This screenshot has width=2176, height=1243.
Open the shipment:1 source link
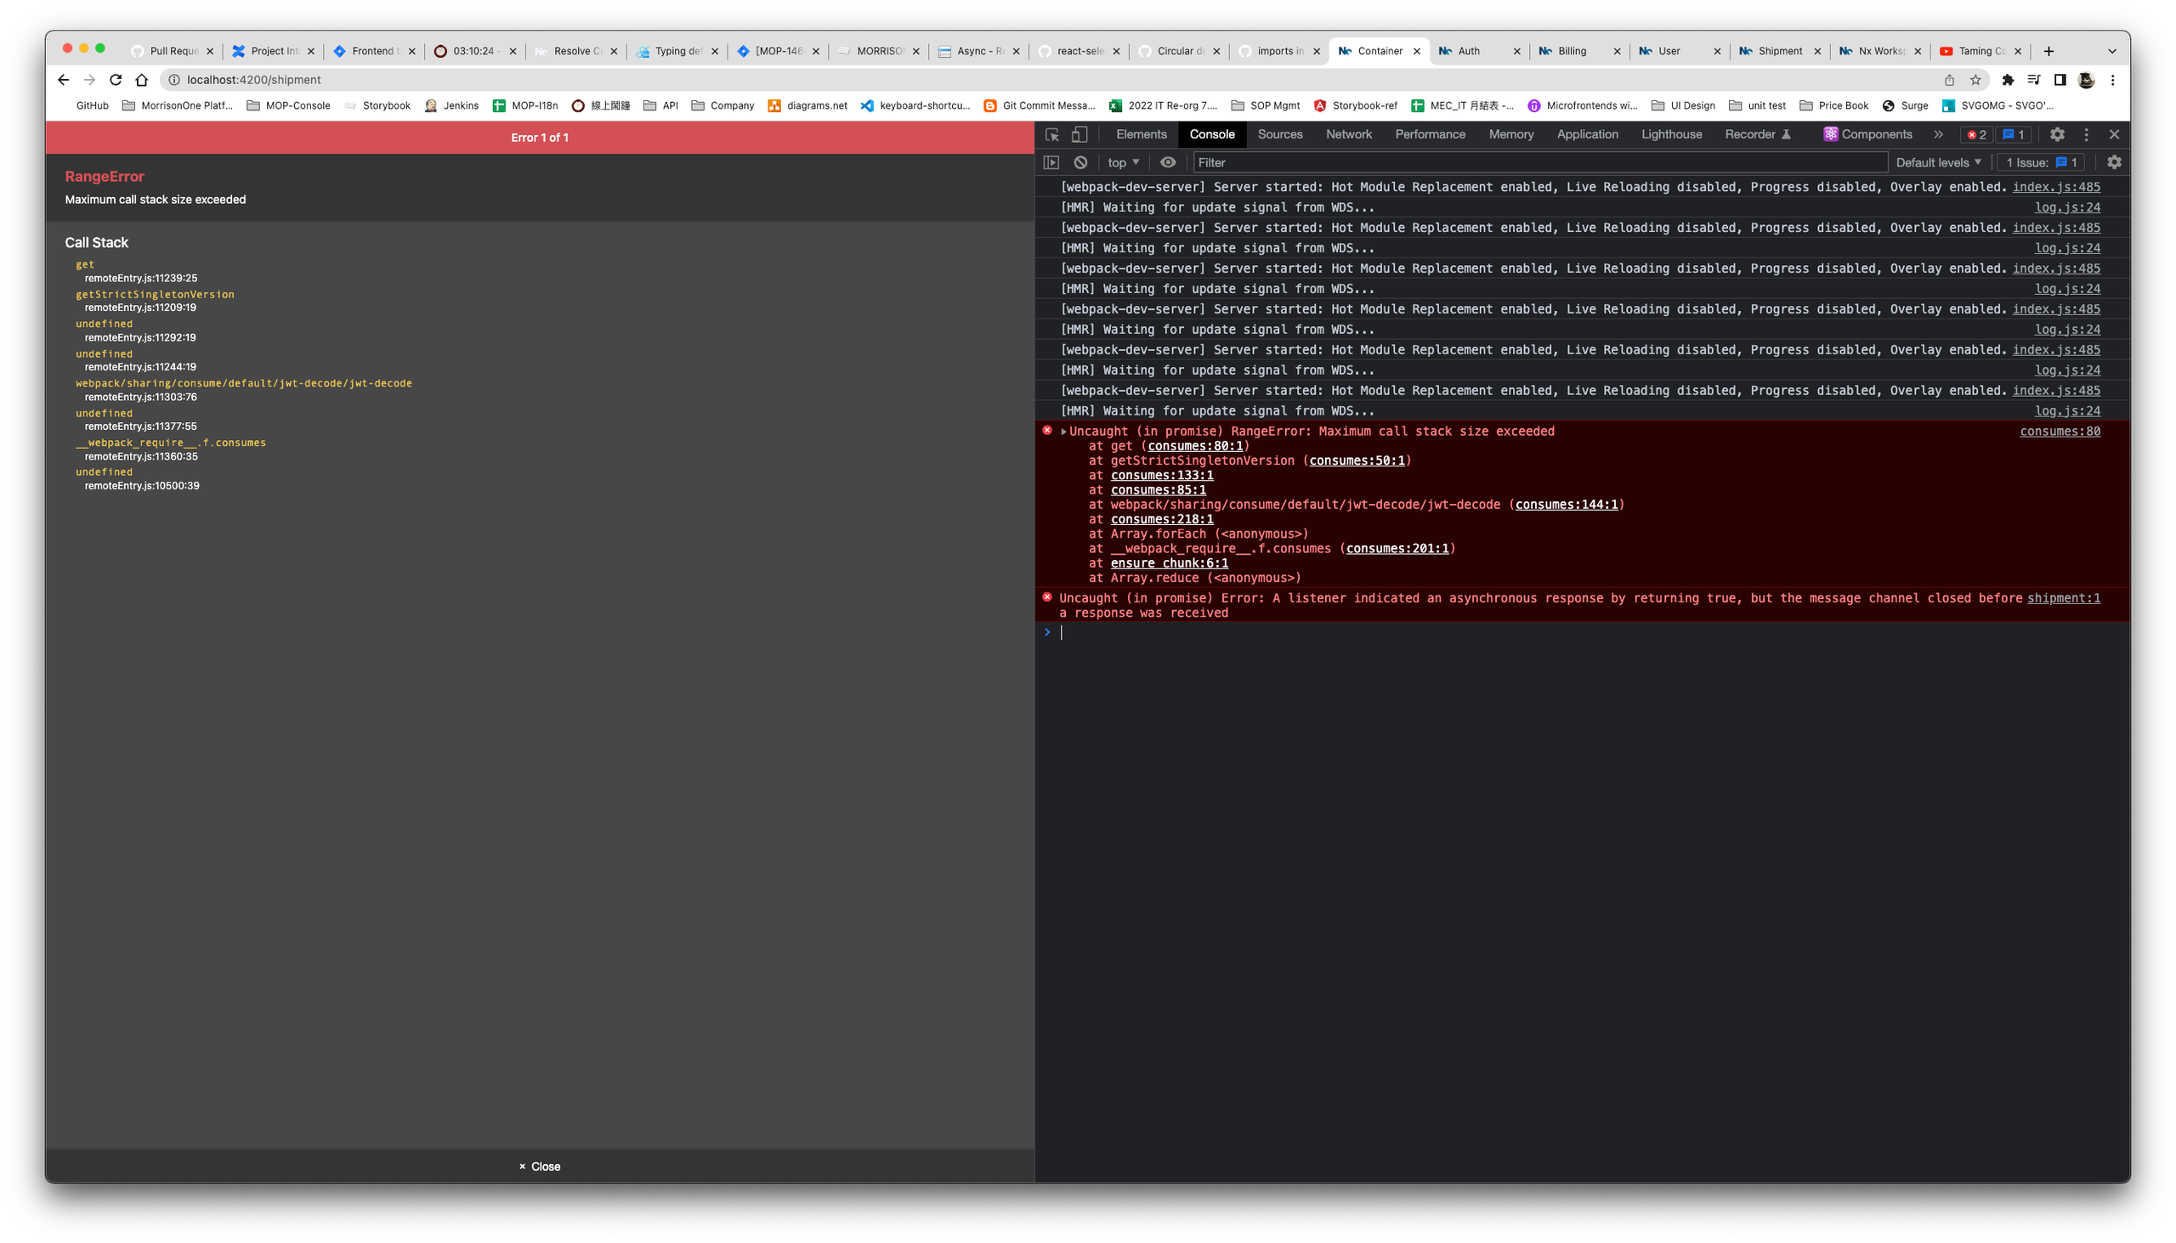tap(2062, 597)
